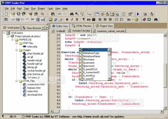
Task: Select screenshots.html in the HTML Files folder
Action: [x=36, y=84]
